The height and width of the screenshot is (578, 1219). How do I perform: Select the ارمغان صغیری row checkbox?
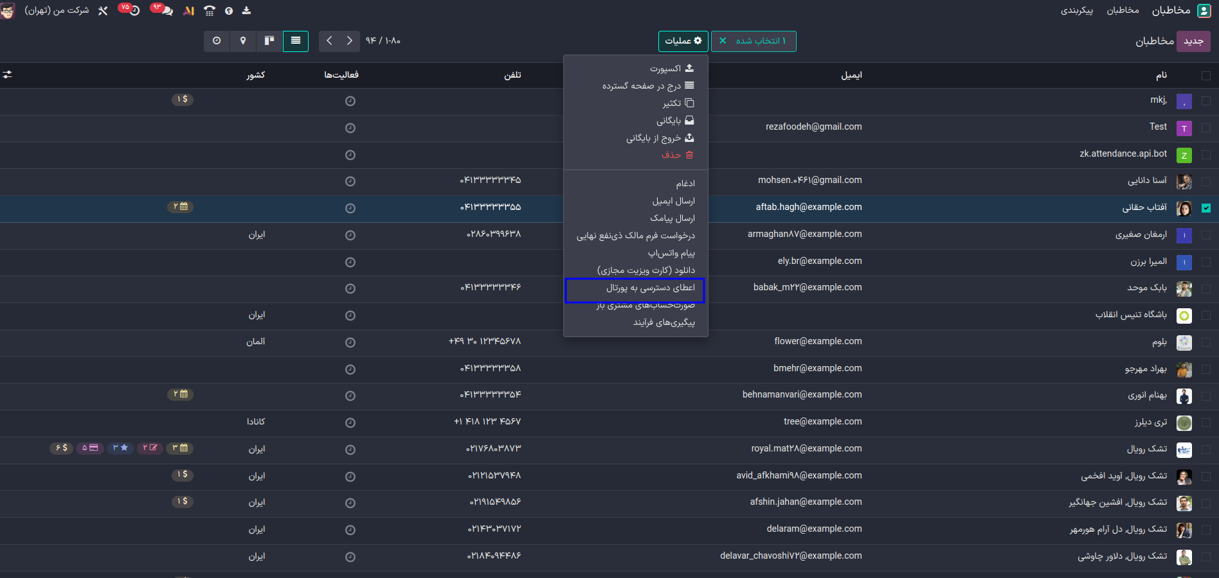click(x=1206, y=235)
